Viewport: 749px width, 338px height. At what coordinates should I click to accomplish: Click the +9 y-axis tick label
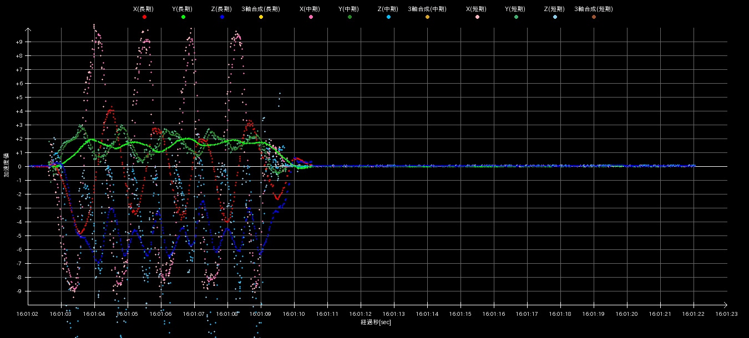click(19, 42)
